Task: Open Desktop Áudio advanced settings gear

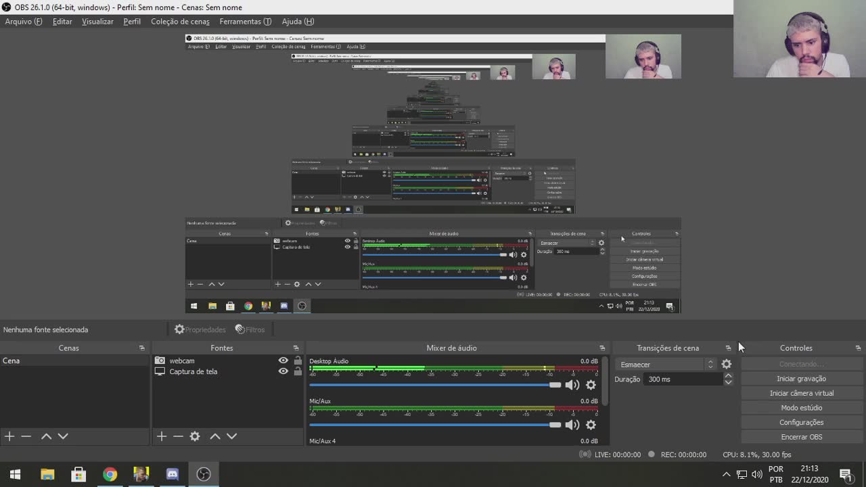Action: coord(590,384)
